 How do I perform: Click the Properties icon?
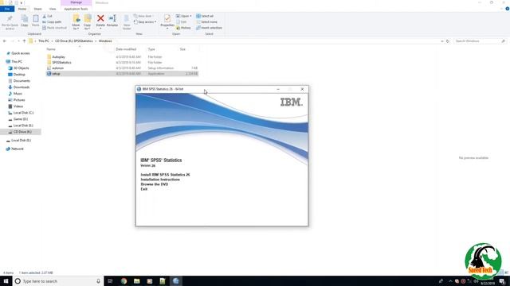click(167, 18)
